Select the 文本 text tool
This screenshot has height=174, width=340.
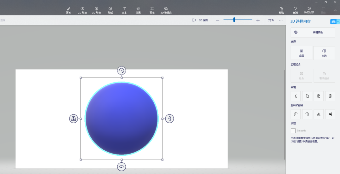click(x=124, y=10)
